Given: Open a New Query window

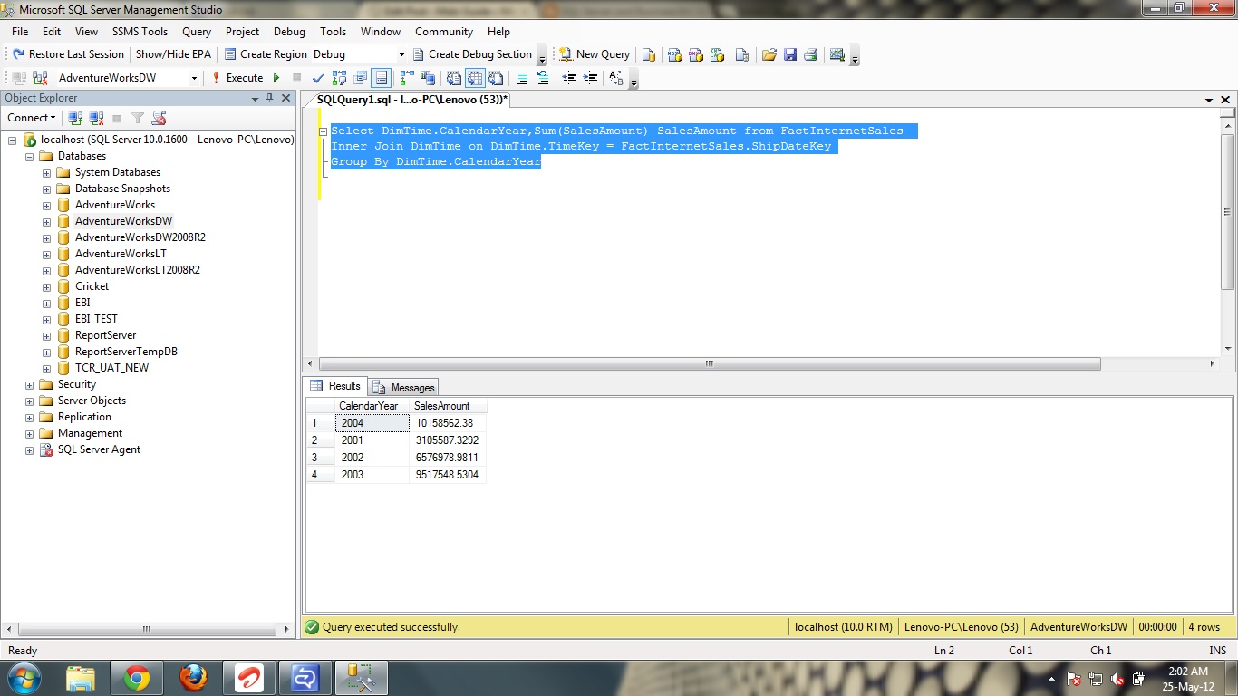Looking at the screenshot, I should [594, 54].
